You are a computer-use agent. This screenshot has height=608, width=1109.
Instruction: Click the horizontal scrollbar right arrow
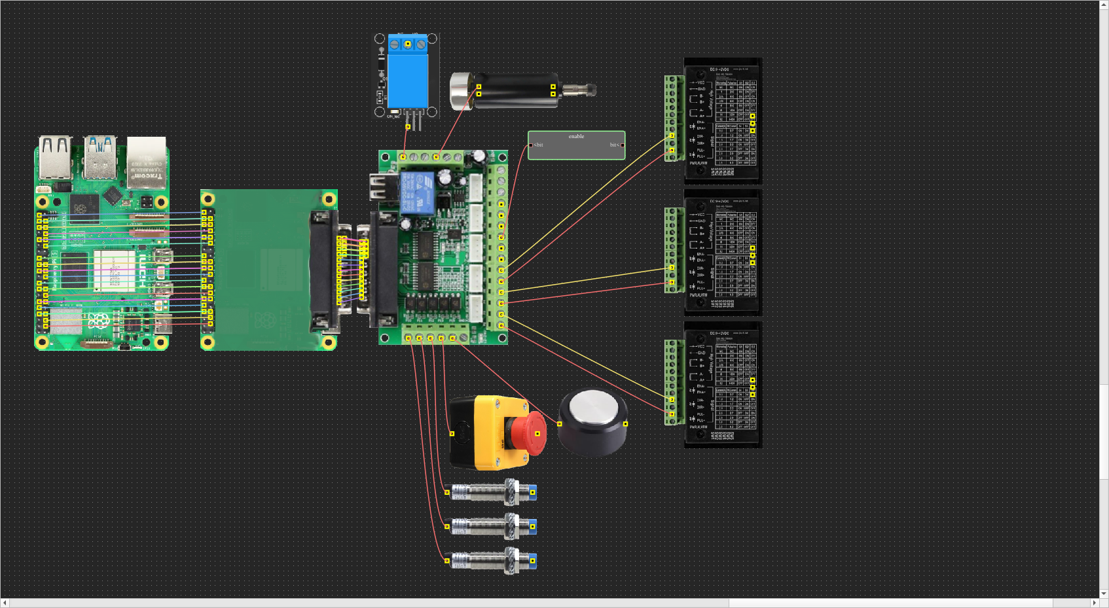[1094, 603]
